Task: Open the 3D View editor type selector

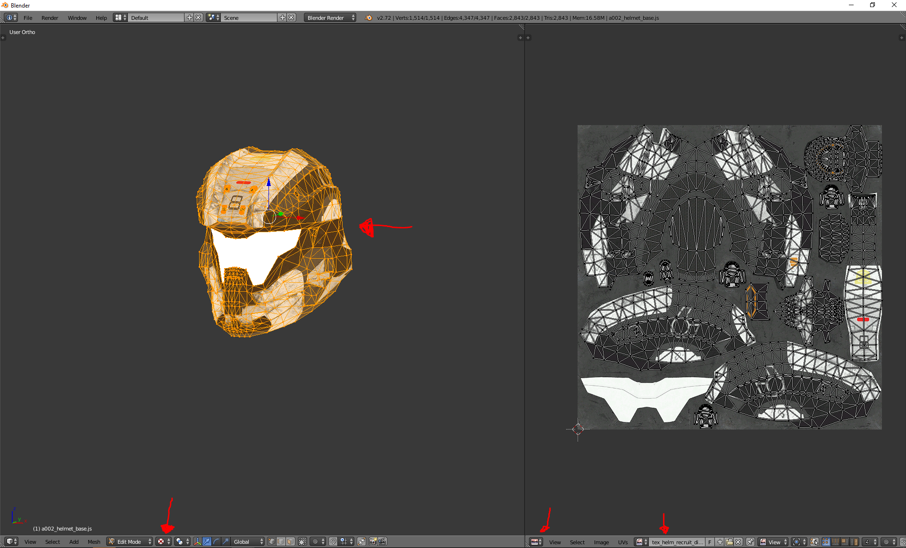Action: (11, 541)
